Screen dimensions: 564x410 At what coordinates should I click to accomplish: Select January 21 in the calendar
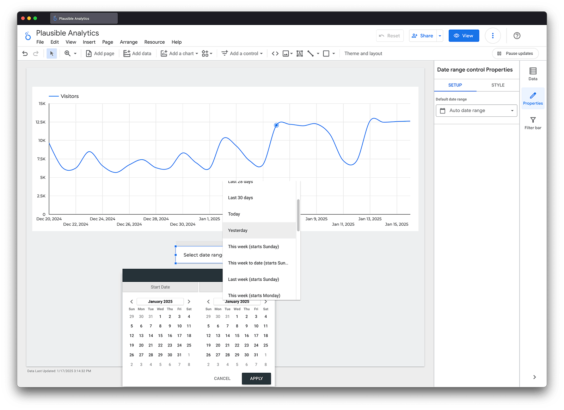pyautogui.click(x=151, y=345)
